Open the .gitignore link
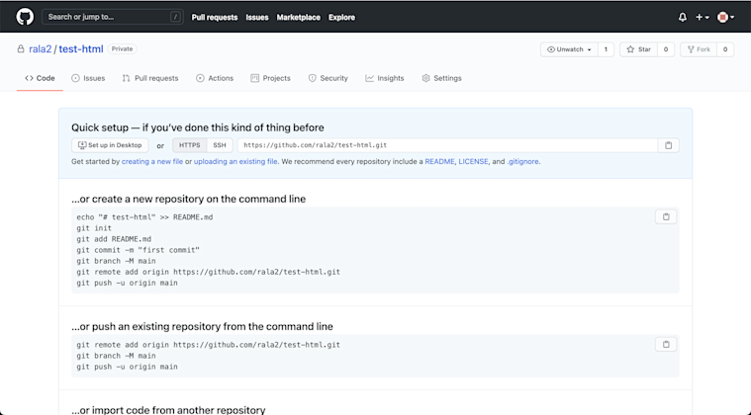Viewport: 751px width, 415px height. click(x=522, y=162)
